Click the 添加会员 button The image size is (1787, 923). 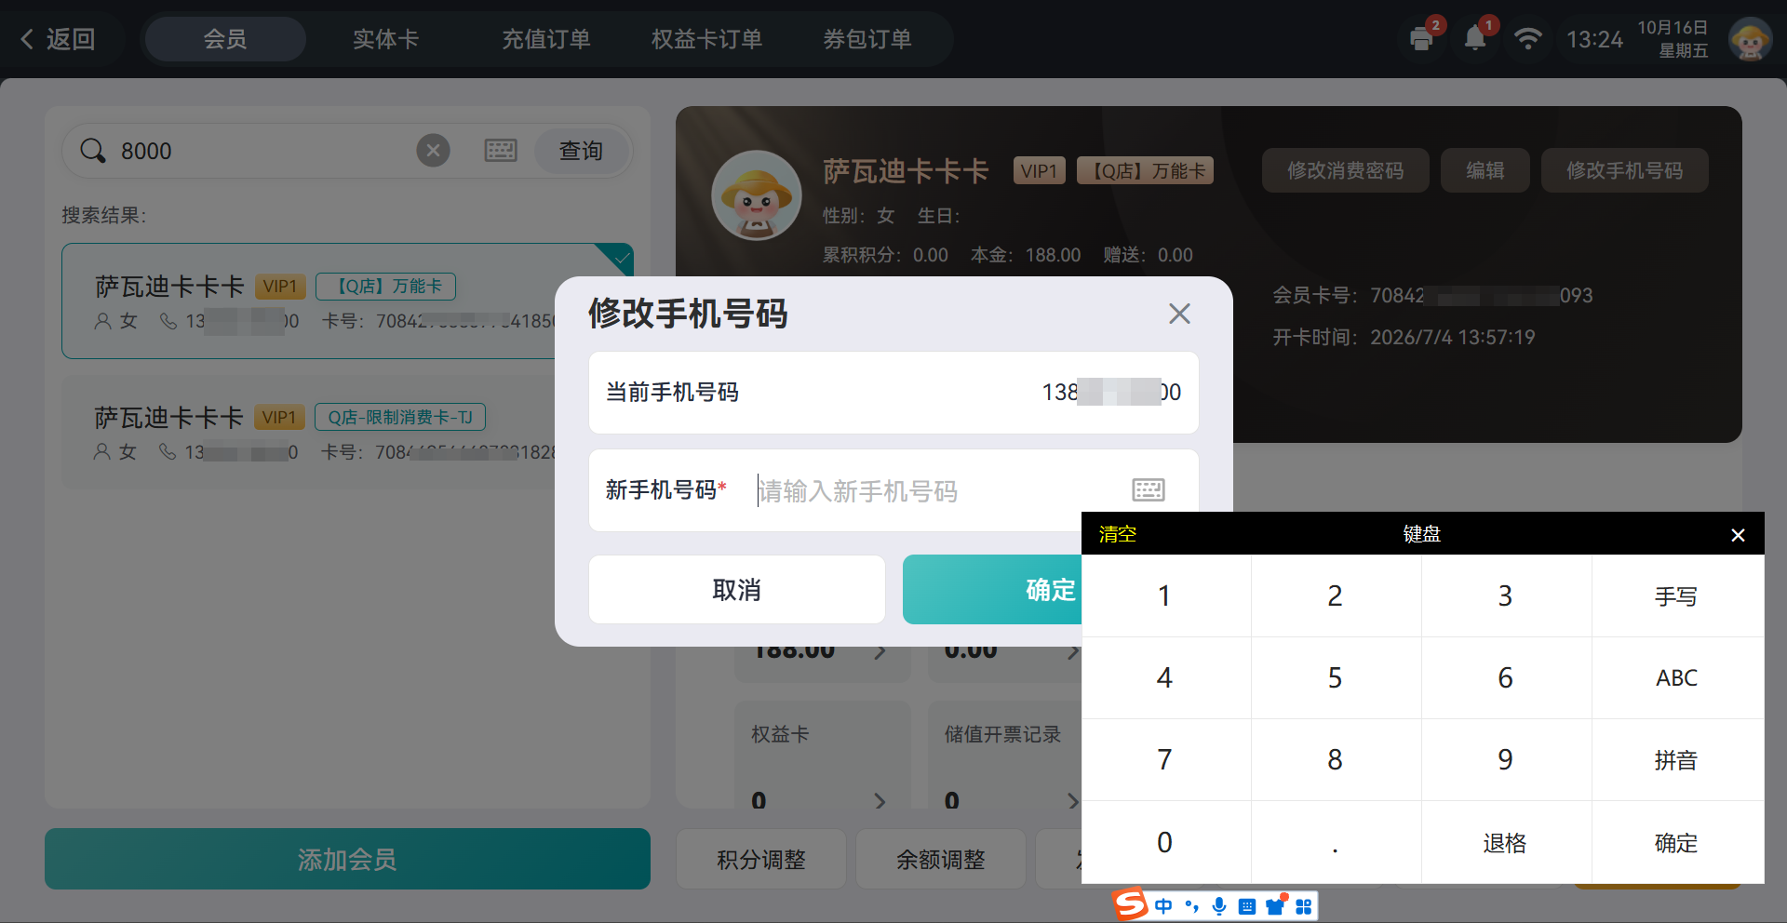tap(347, 859)
